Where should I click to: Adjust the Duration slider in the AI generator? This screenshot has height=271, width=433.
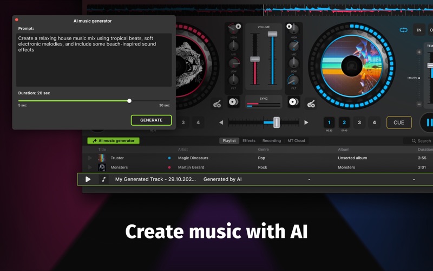click(x=129, y=101)
